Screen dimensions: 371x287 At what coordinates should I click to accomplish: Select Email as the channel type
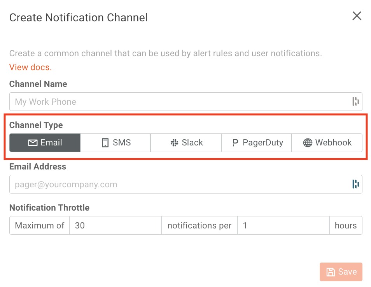pyautogui.click(x=45, y=143)
